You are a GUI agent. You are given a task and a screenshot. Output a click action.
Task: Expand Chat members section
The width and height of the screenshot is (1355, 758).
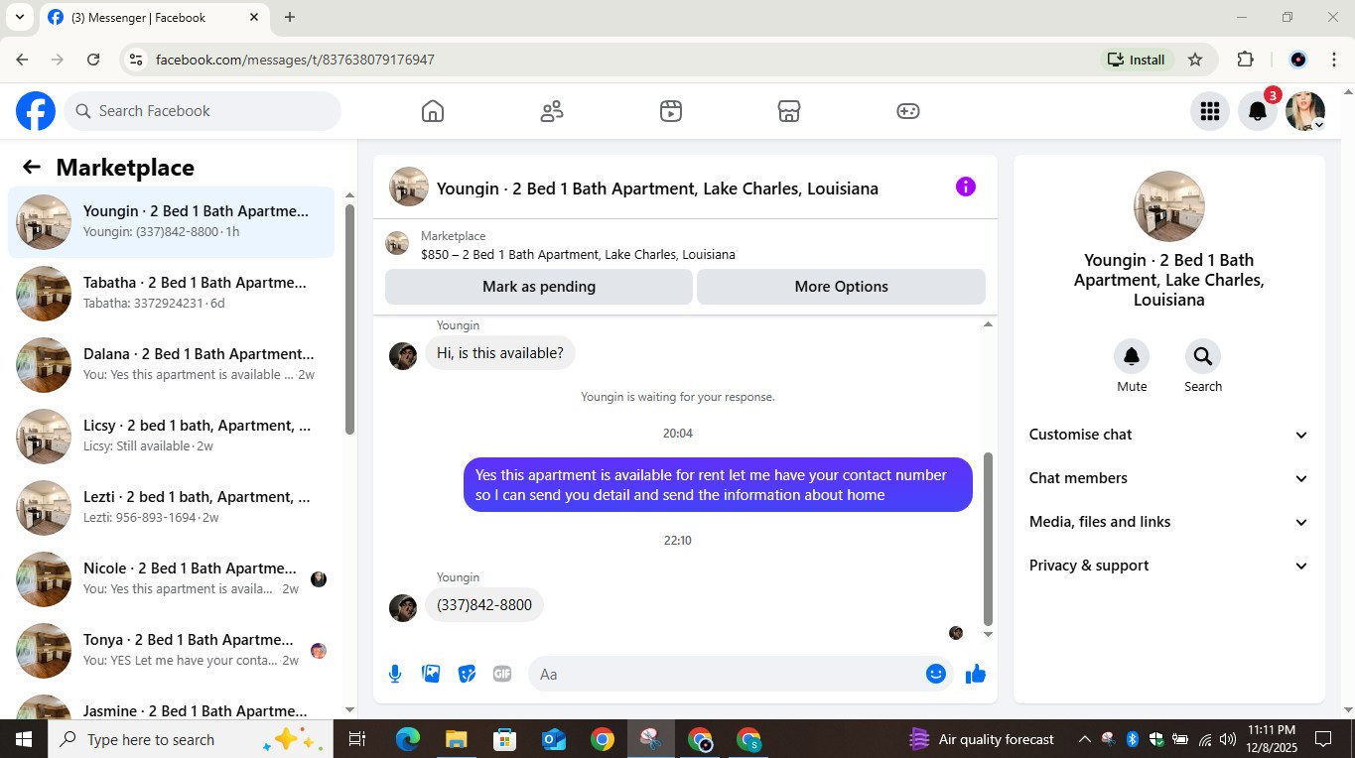pos(1169,478)
